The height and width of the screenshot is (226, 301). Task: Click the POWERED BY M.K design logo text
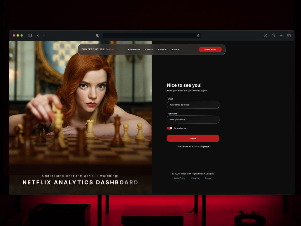pyautogui.click(x=98, y=49)
